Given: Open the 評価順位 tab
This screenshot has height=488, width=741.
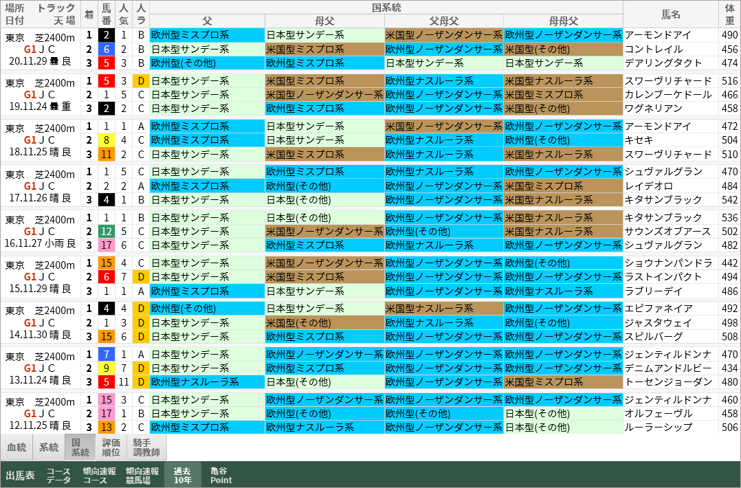Looking at the screenshot, I should pyautogui.click(x=111, y=447).
